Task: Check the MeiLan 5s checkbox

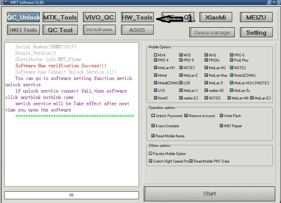Action: click(x=232, y=90)
